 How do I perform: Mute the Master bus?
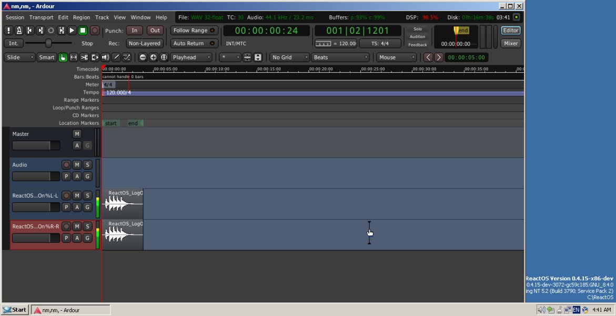click(x=77, y=134)
